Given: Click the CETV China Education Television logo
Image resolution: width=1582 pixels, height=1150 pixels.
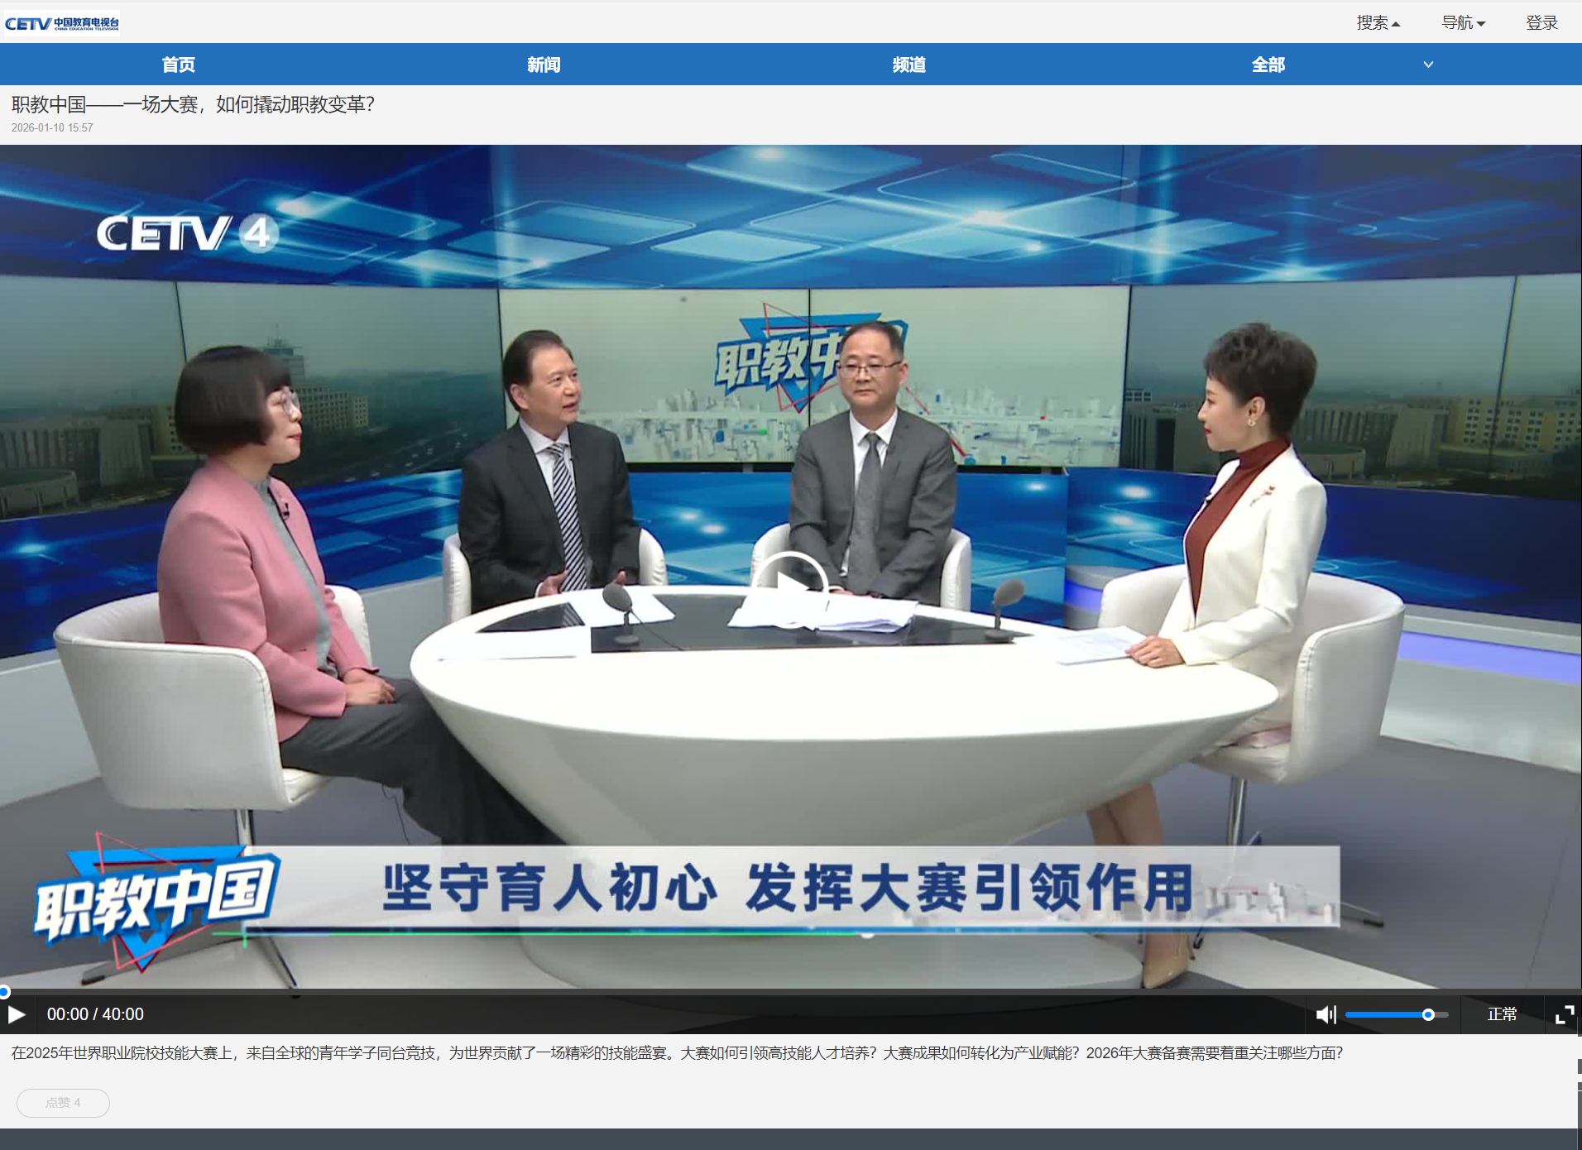Looking at the screenshot, I should click(62, 23).
